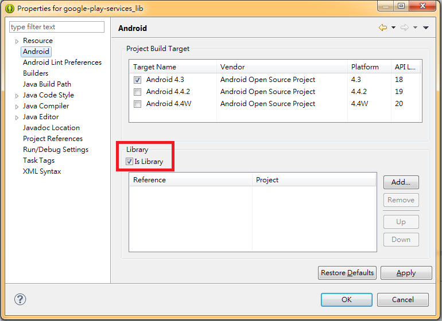Click Restore Defaults button
442x321 pixels.
(x=347, y=273)
